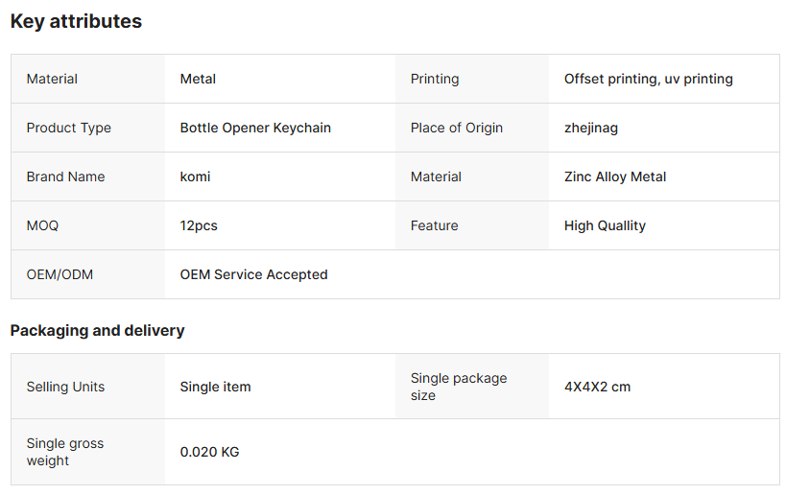Click the Zinc Alloy Metal value
This screenshot has width=786, height=495.
pyautogui.click(x=615, y=177)
